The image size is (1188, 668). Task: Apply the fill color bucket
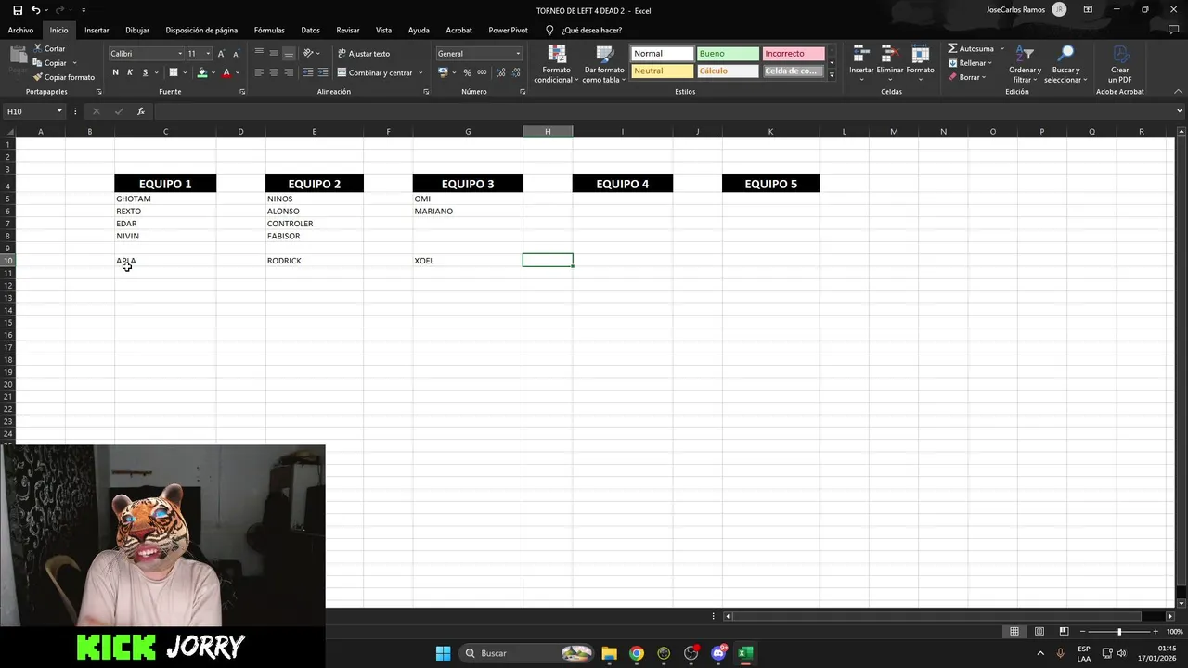[202, 72]
